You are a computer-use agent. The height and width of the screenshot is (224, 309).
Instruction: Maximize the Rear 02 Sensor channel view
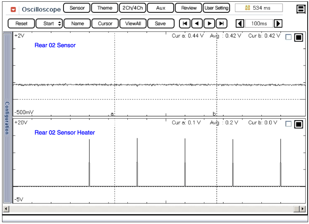pos(298,37)
